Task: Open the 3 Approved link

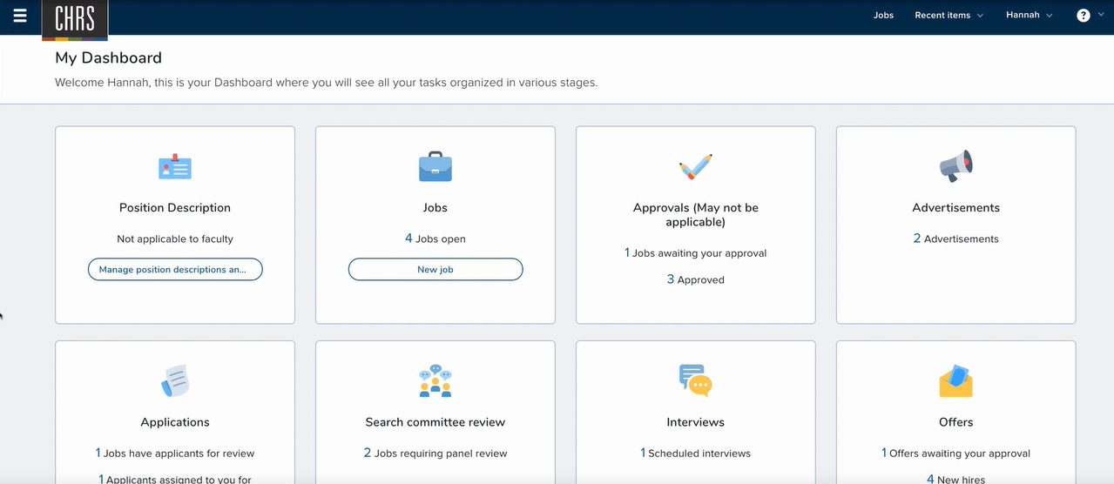Action: (x=695, y=279)
